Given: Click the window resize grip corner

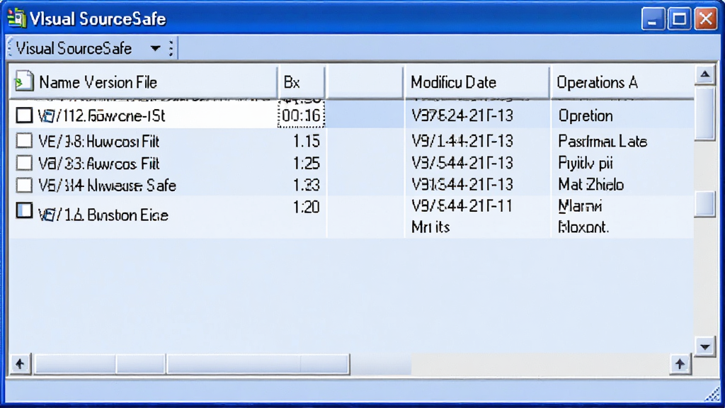Looking at the screenshot, I should tap(712, 395).
